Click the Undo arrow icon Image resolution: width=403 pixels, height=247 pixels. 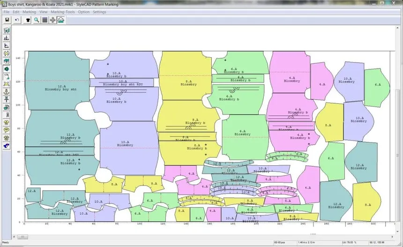click(17, 20)
